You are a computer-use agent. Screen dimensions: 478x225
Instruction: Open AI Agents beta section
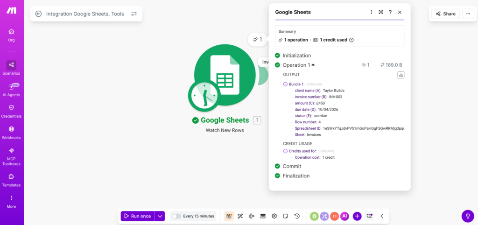click(11, 90)
